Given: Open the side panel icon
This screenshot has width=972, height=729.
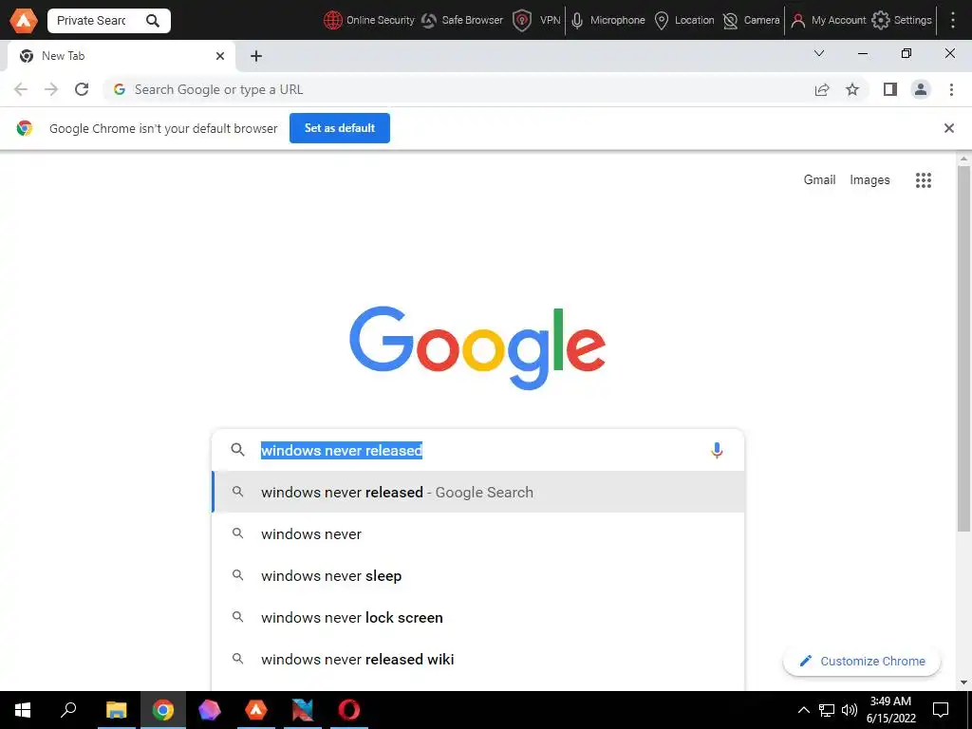Looking at the screenshot, I should tap(890, 90).
